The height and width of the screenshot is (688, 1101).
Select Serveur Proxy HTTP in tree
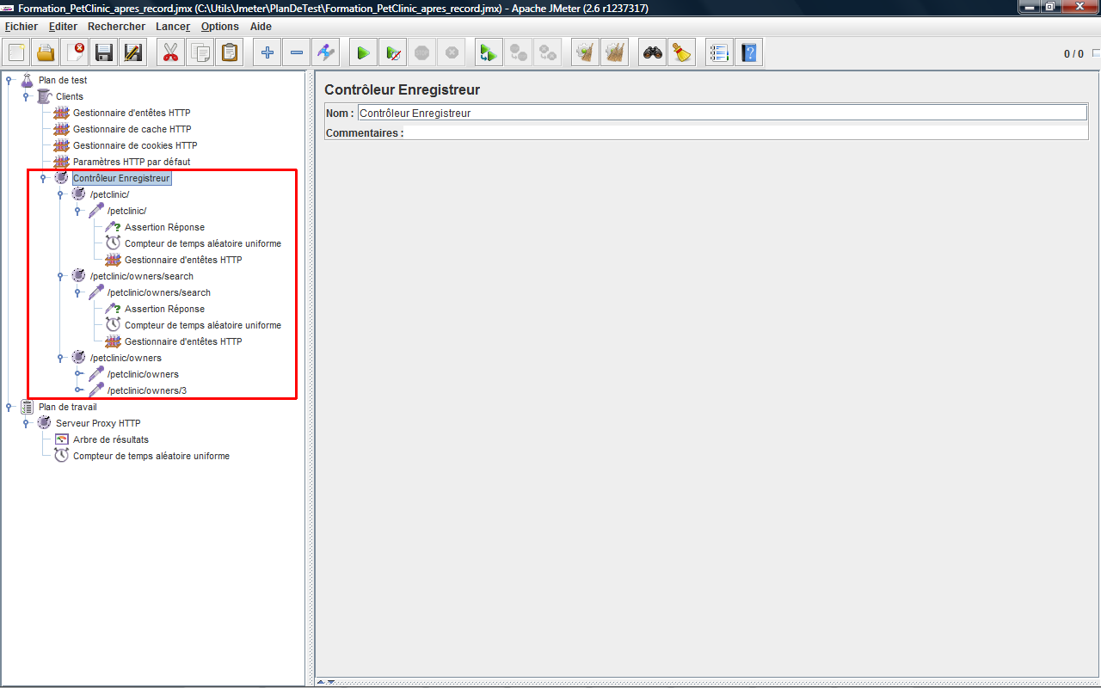pyautogui.click(x=97, y=423)
